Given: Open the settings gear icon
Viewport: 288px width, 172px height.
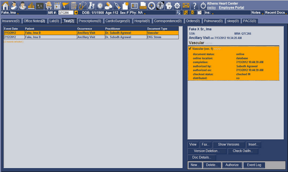Looking at the screenshot, I should click(177, 6).
